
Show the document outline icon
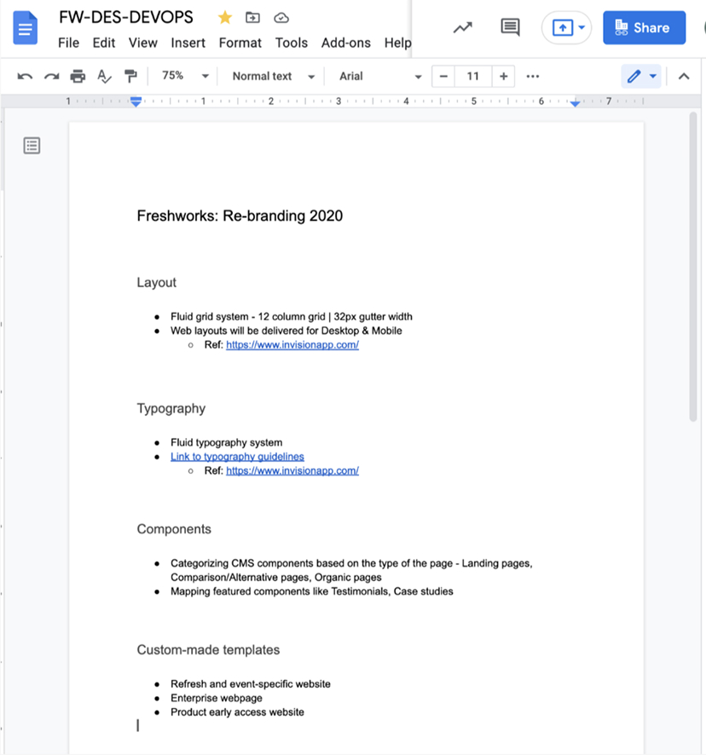click(x=32, y=146)
